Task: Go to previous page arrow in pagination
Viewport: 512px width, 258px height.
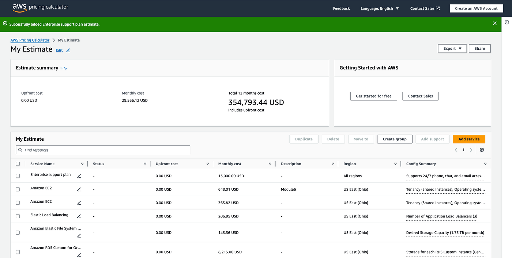Action: click(x=456, y=150)
